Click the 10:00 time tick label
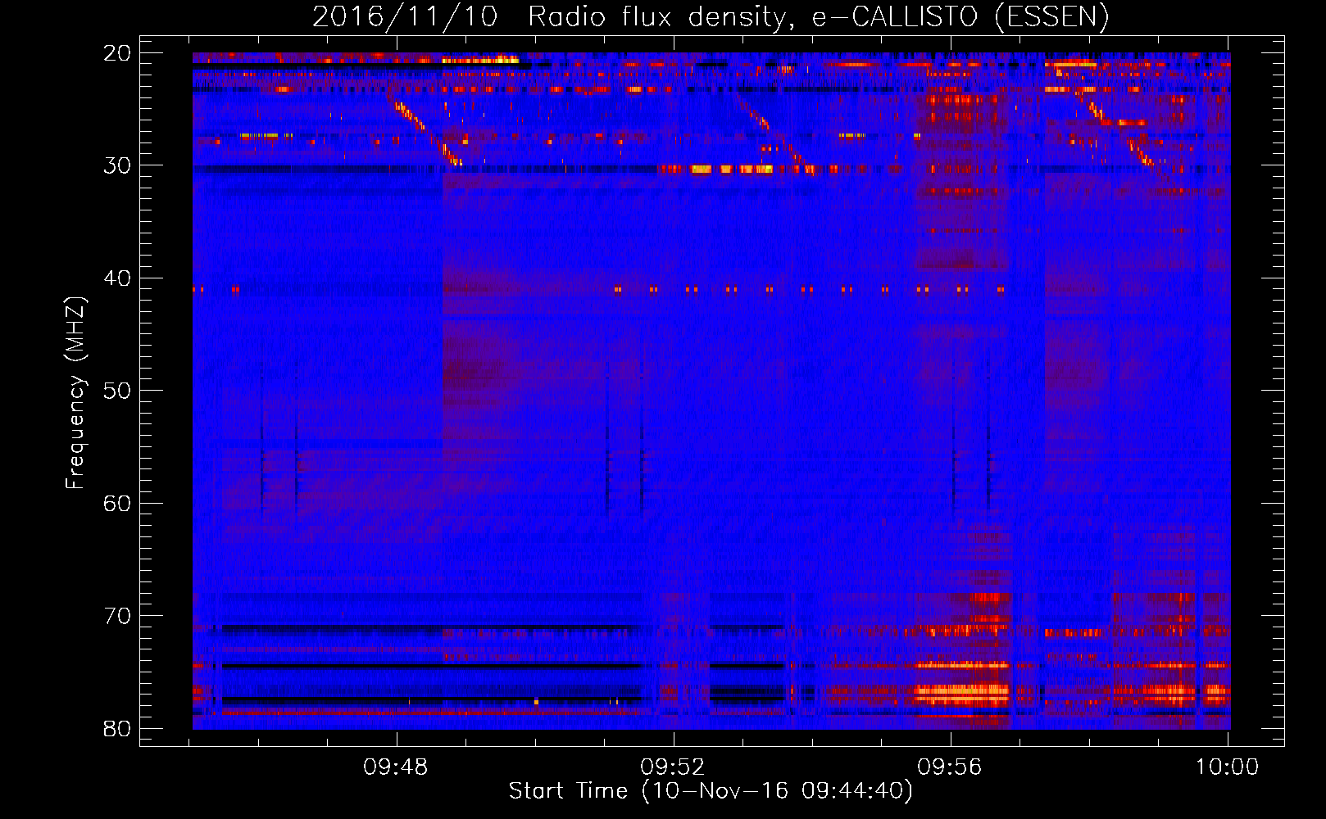Image resolution: width=1326 pixels, height=819 pixels. [1227, 767]
